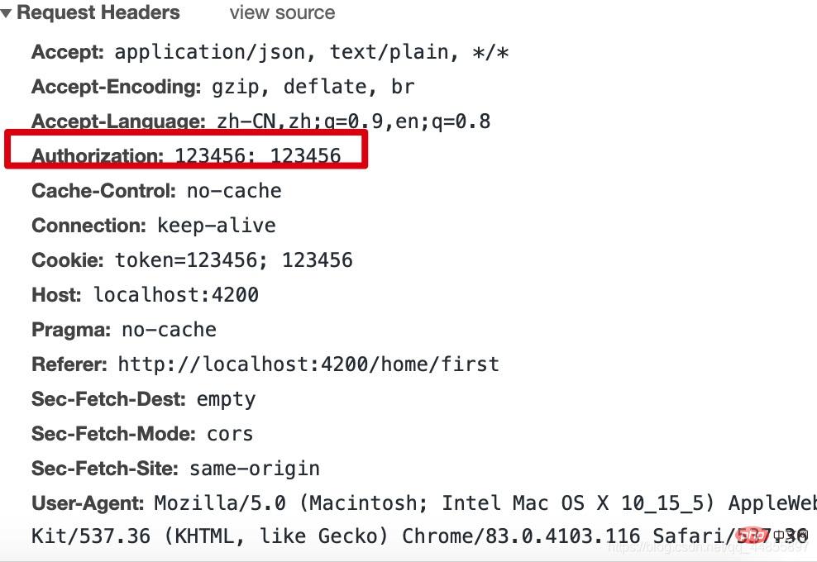Click the Referer URL http://localhost:4200/home/first

[308, 364]
